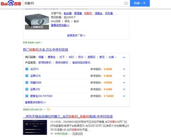Image resolution: width=171 pixels, height=137 pixels.
Task: Open dropdown next to detail.zol.com.cn
Action: tap(44, 109)
